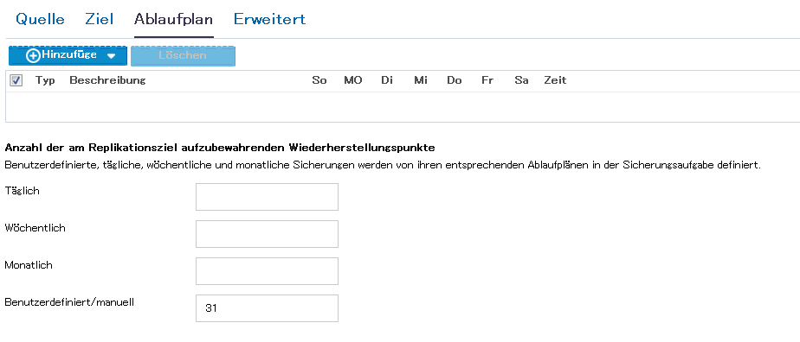Open the Quelle tab
Screen dimensions: 800x342
click(41, 19)
